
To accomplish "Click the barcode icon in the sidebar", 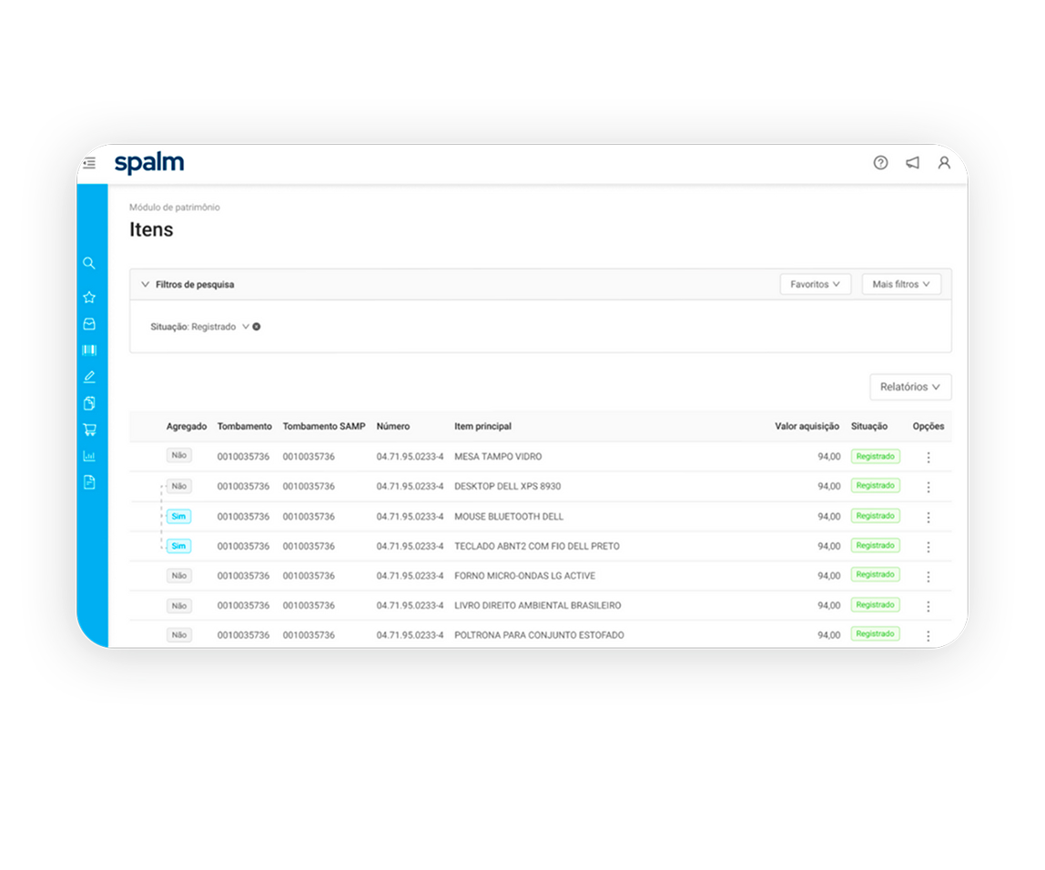I will pyautogui.click(x=89, y=350).
